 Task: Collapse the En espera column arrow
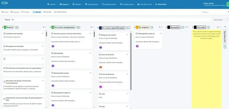(x=135, y=27)
